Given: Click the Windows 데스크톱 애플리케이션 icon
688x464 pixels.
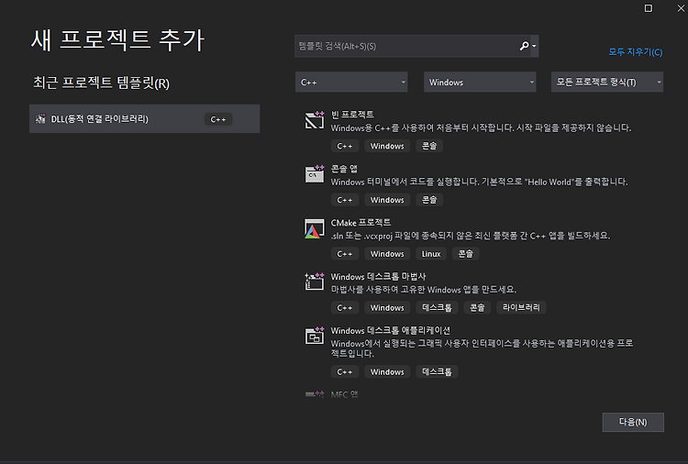Looking at the screenshot, I should coord(314,336).
